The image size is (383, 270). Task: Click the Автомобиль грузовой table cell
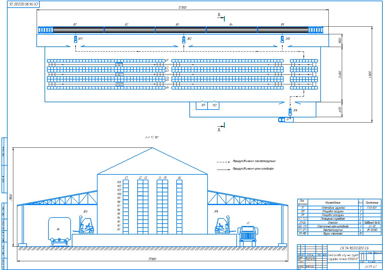click(x=333, y=208)
